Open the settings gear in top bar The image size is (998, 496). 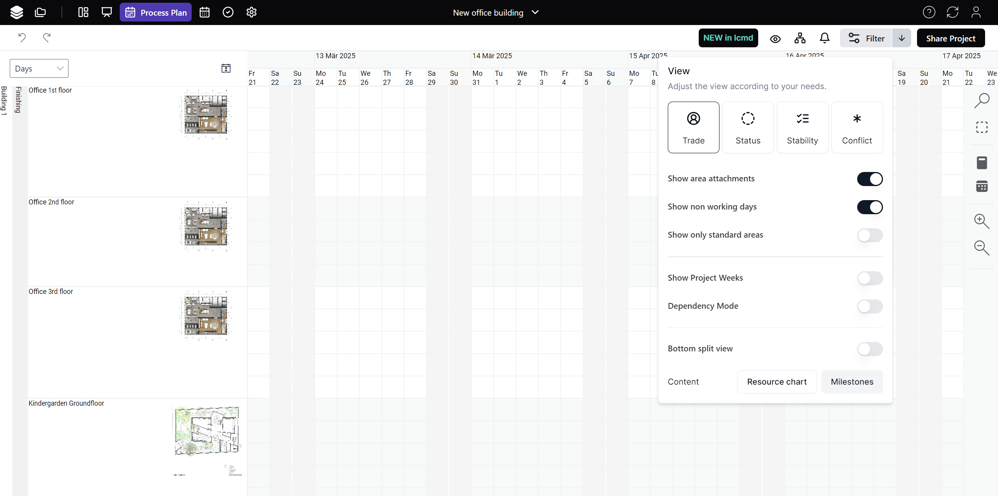click(x=252, y=13)
